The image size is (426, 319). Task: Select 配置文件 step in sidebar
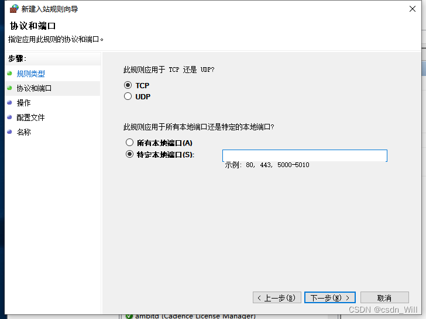coord(30,117)
